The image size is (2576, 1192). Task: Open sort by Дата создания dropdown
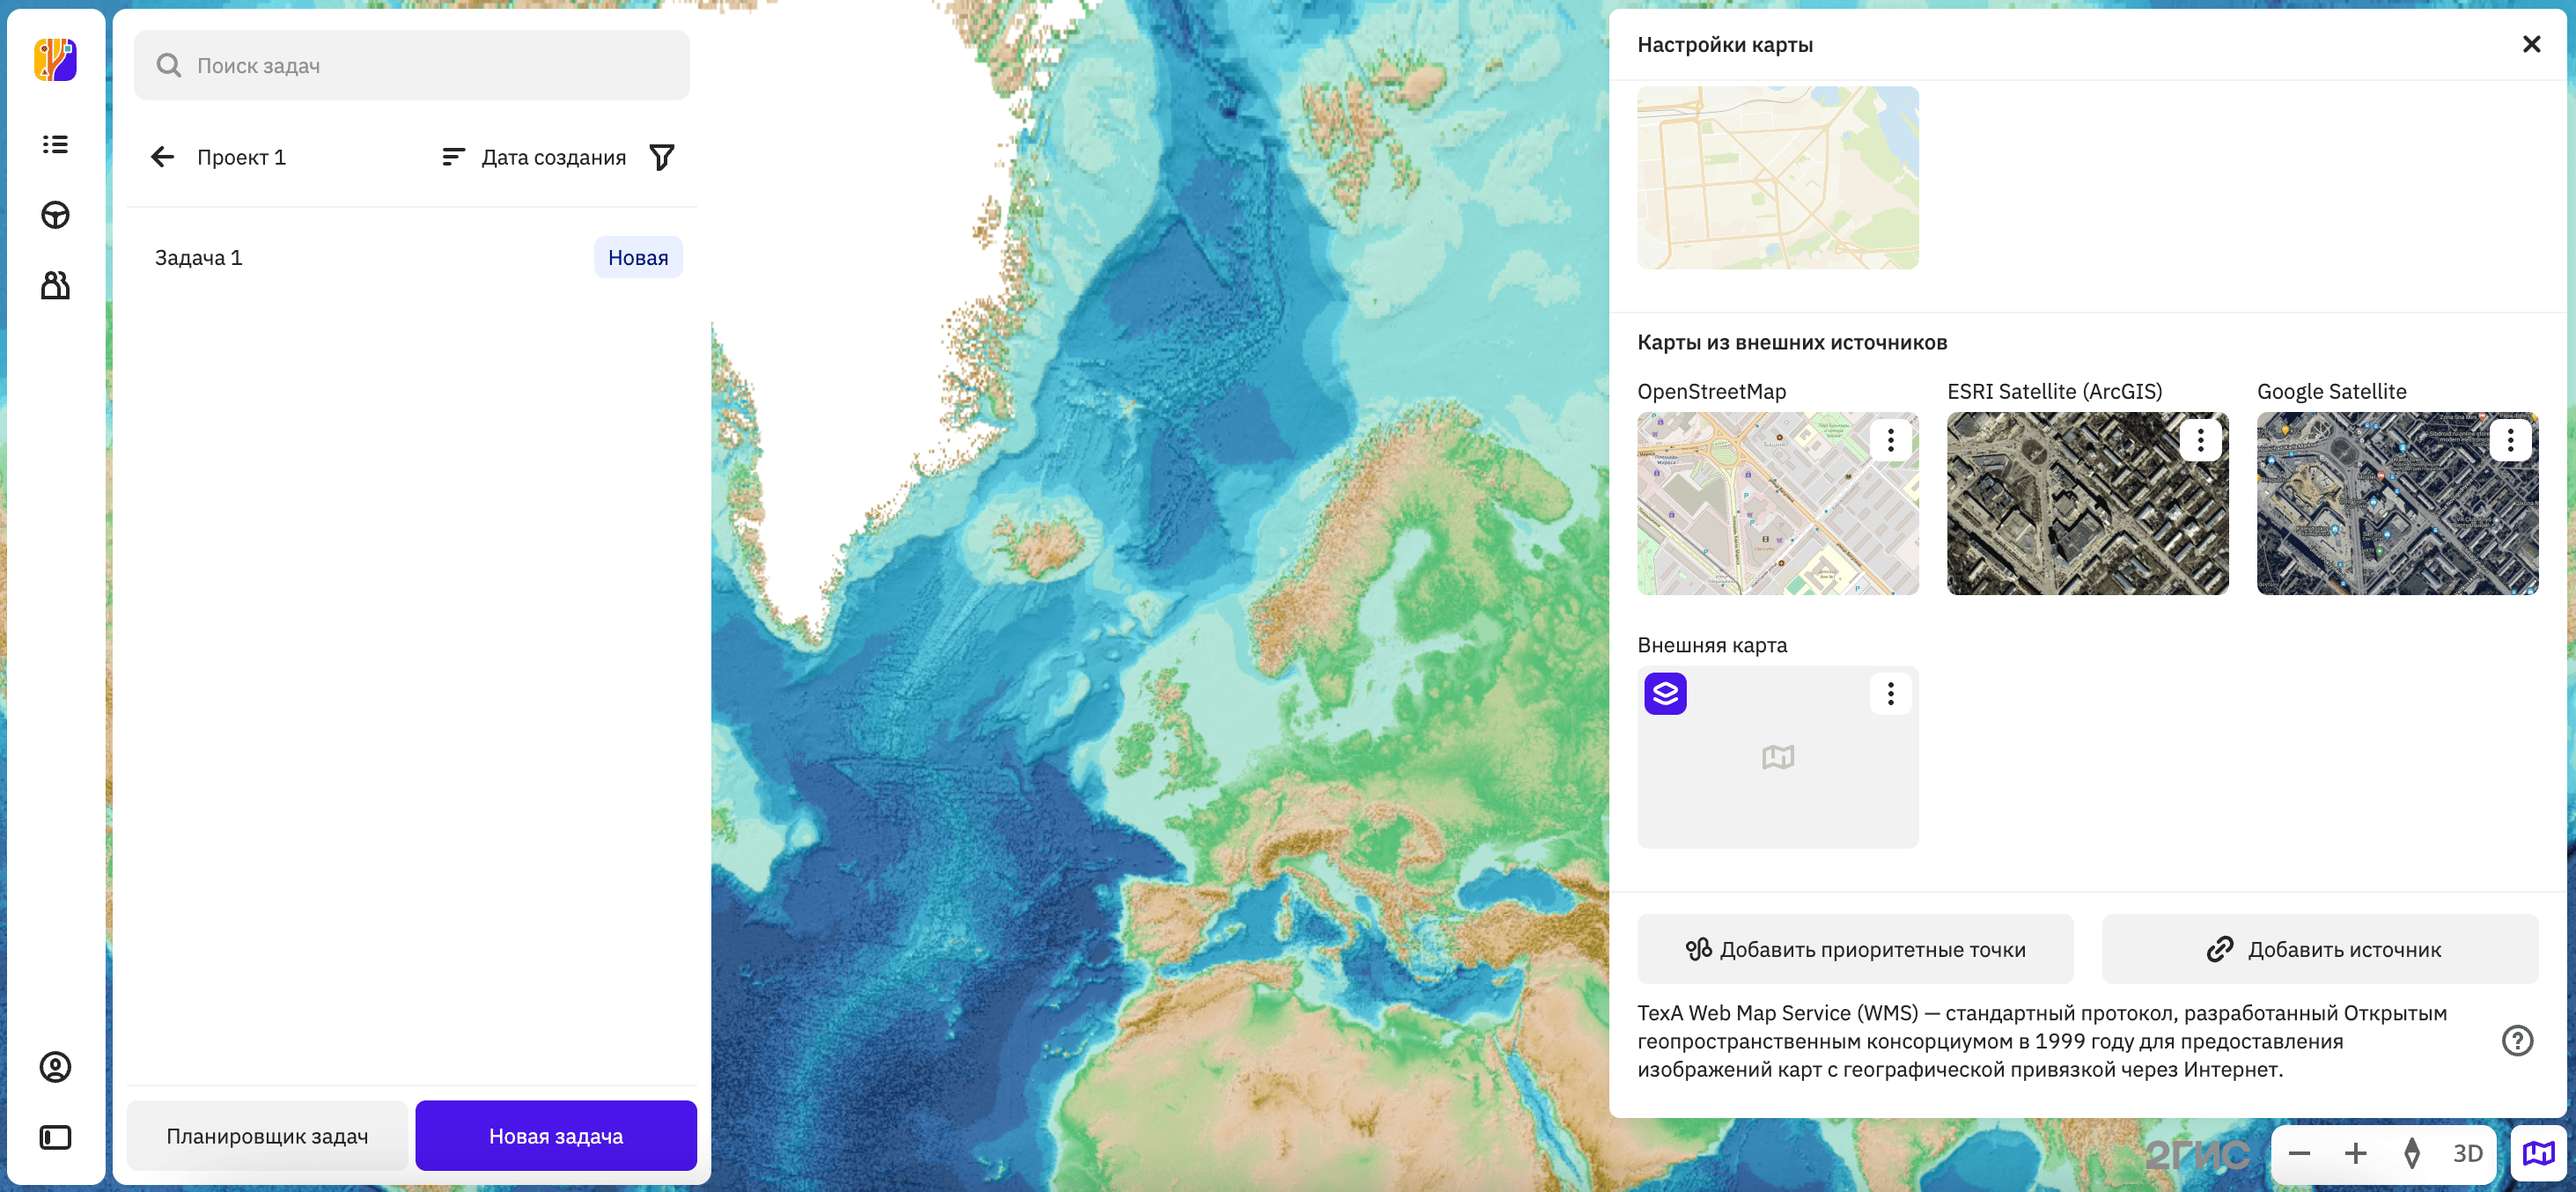click(x=535, y=157)
